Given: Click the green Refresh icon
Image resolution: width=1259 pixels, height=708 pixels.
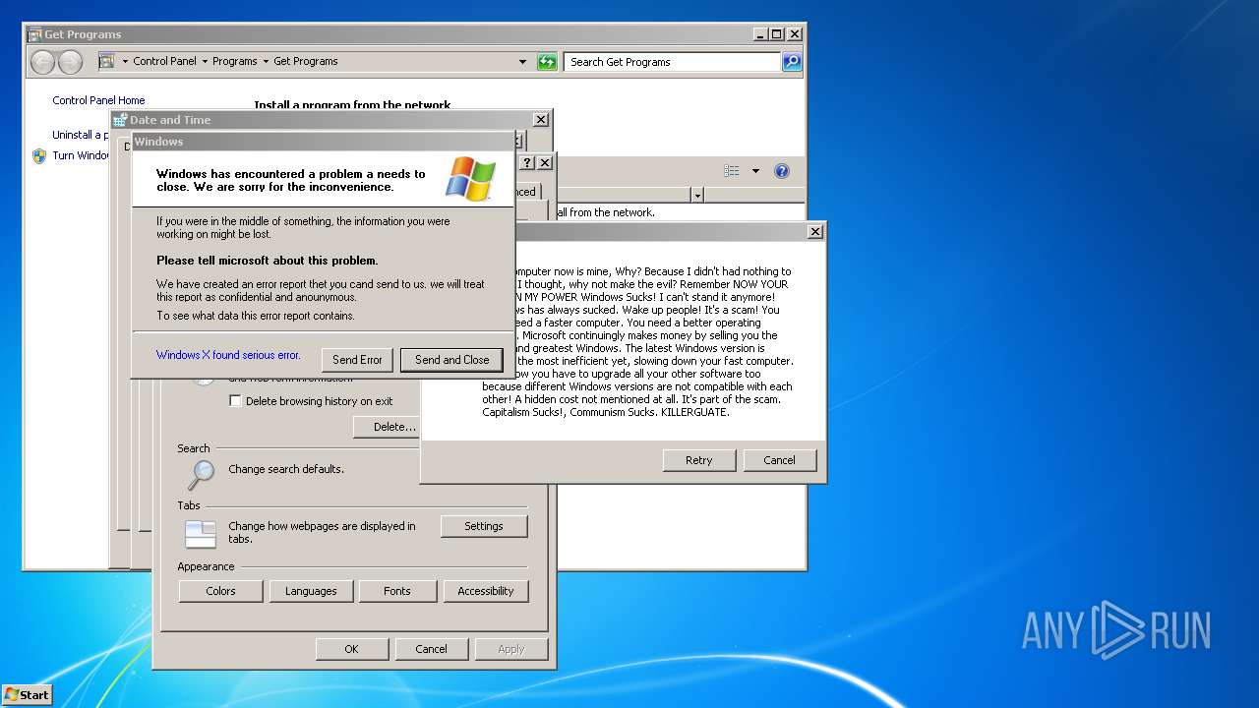Looking at the screenshot, I should coord(547,62).
